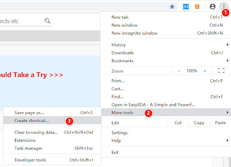
Task: Click the red 'Take a Try >>>' link
Action: coord(38,75)
